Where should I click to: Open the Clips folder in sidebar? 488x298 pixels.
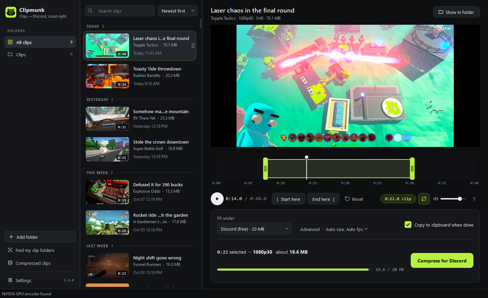click(40, 55)
